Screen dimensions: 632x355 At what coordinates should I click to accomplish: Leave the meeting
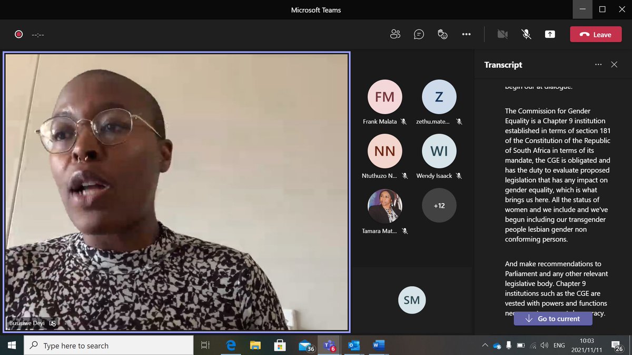[x=596, y=34]
